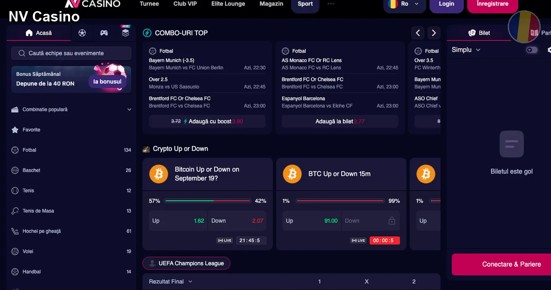Viewport: 551px width, 290px height.
Task: Click the Login button
Action: 447,5
